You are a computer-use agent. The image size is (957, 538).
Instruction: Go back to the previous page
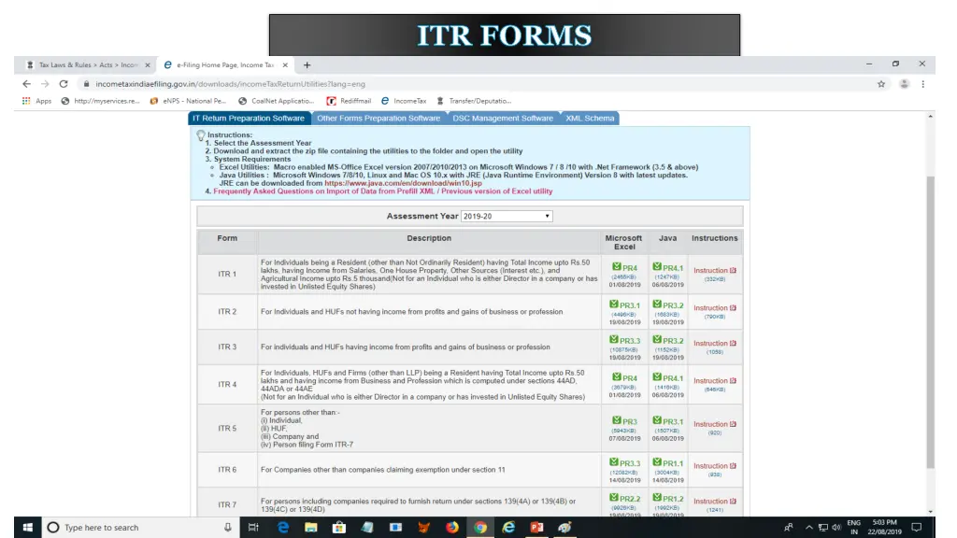(26, 84)
